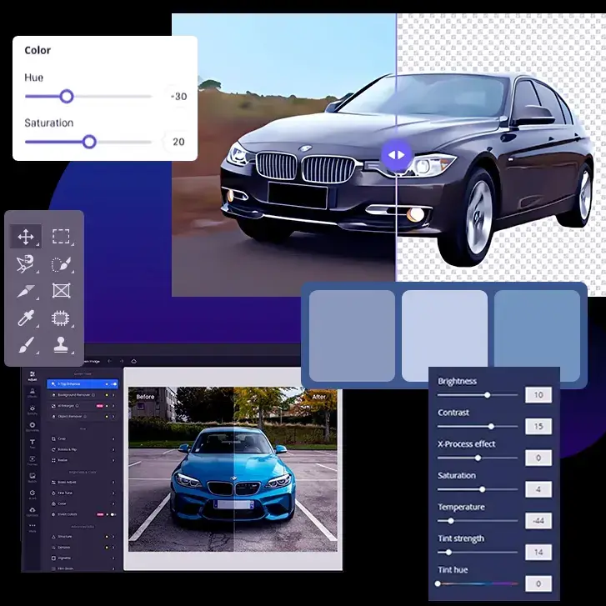This screenshot has width=606, height=606.
Task: Select the middle pale lavender swatch
Action: pyautogui.click(x=444, y=336)
